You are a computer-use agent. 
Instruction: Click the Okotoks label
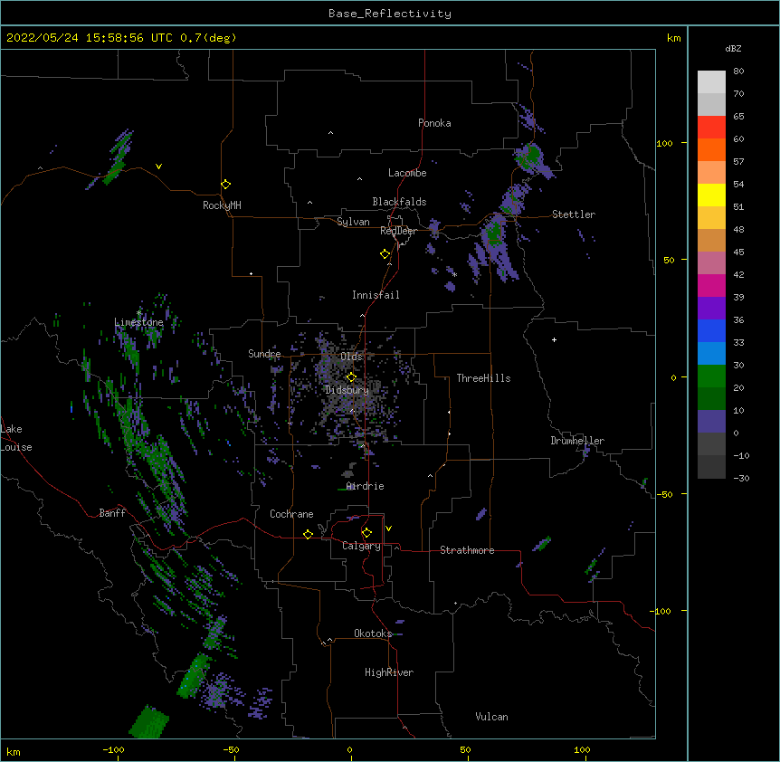pyautogui.click(x=373, y=633)
